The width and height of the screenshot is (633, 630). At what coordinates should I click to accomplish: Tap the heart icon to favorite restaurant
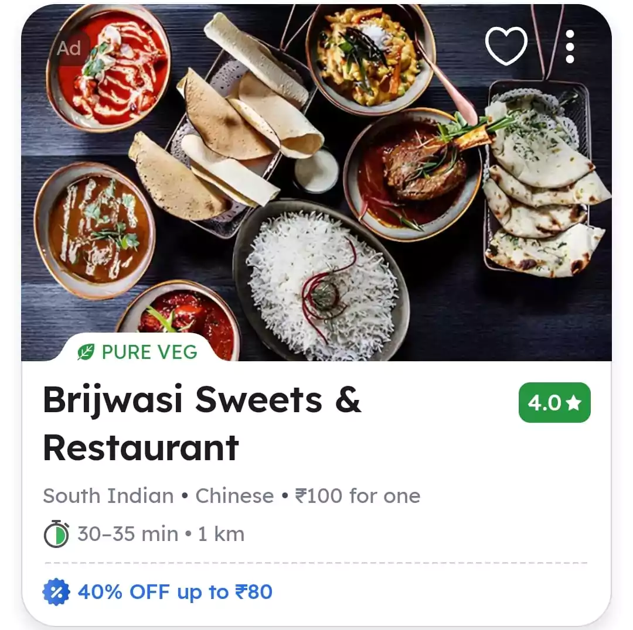click(506, 46)
